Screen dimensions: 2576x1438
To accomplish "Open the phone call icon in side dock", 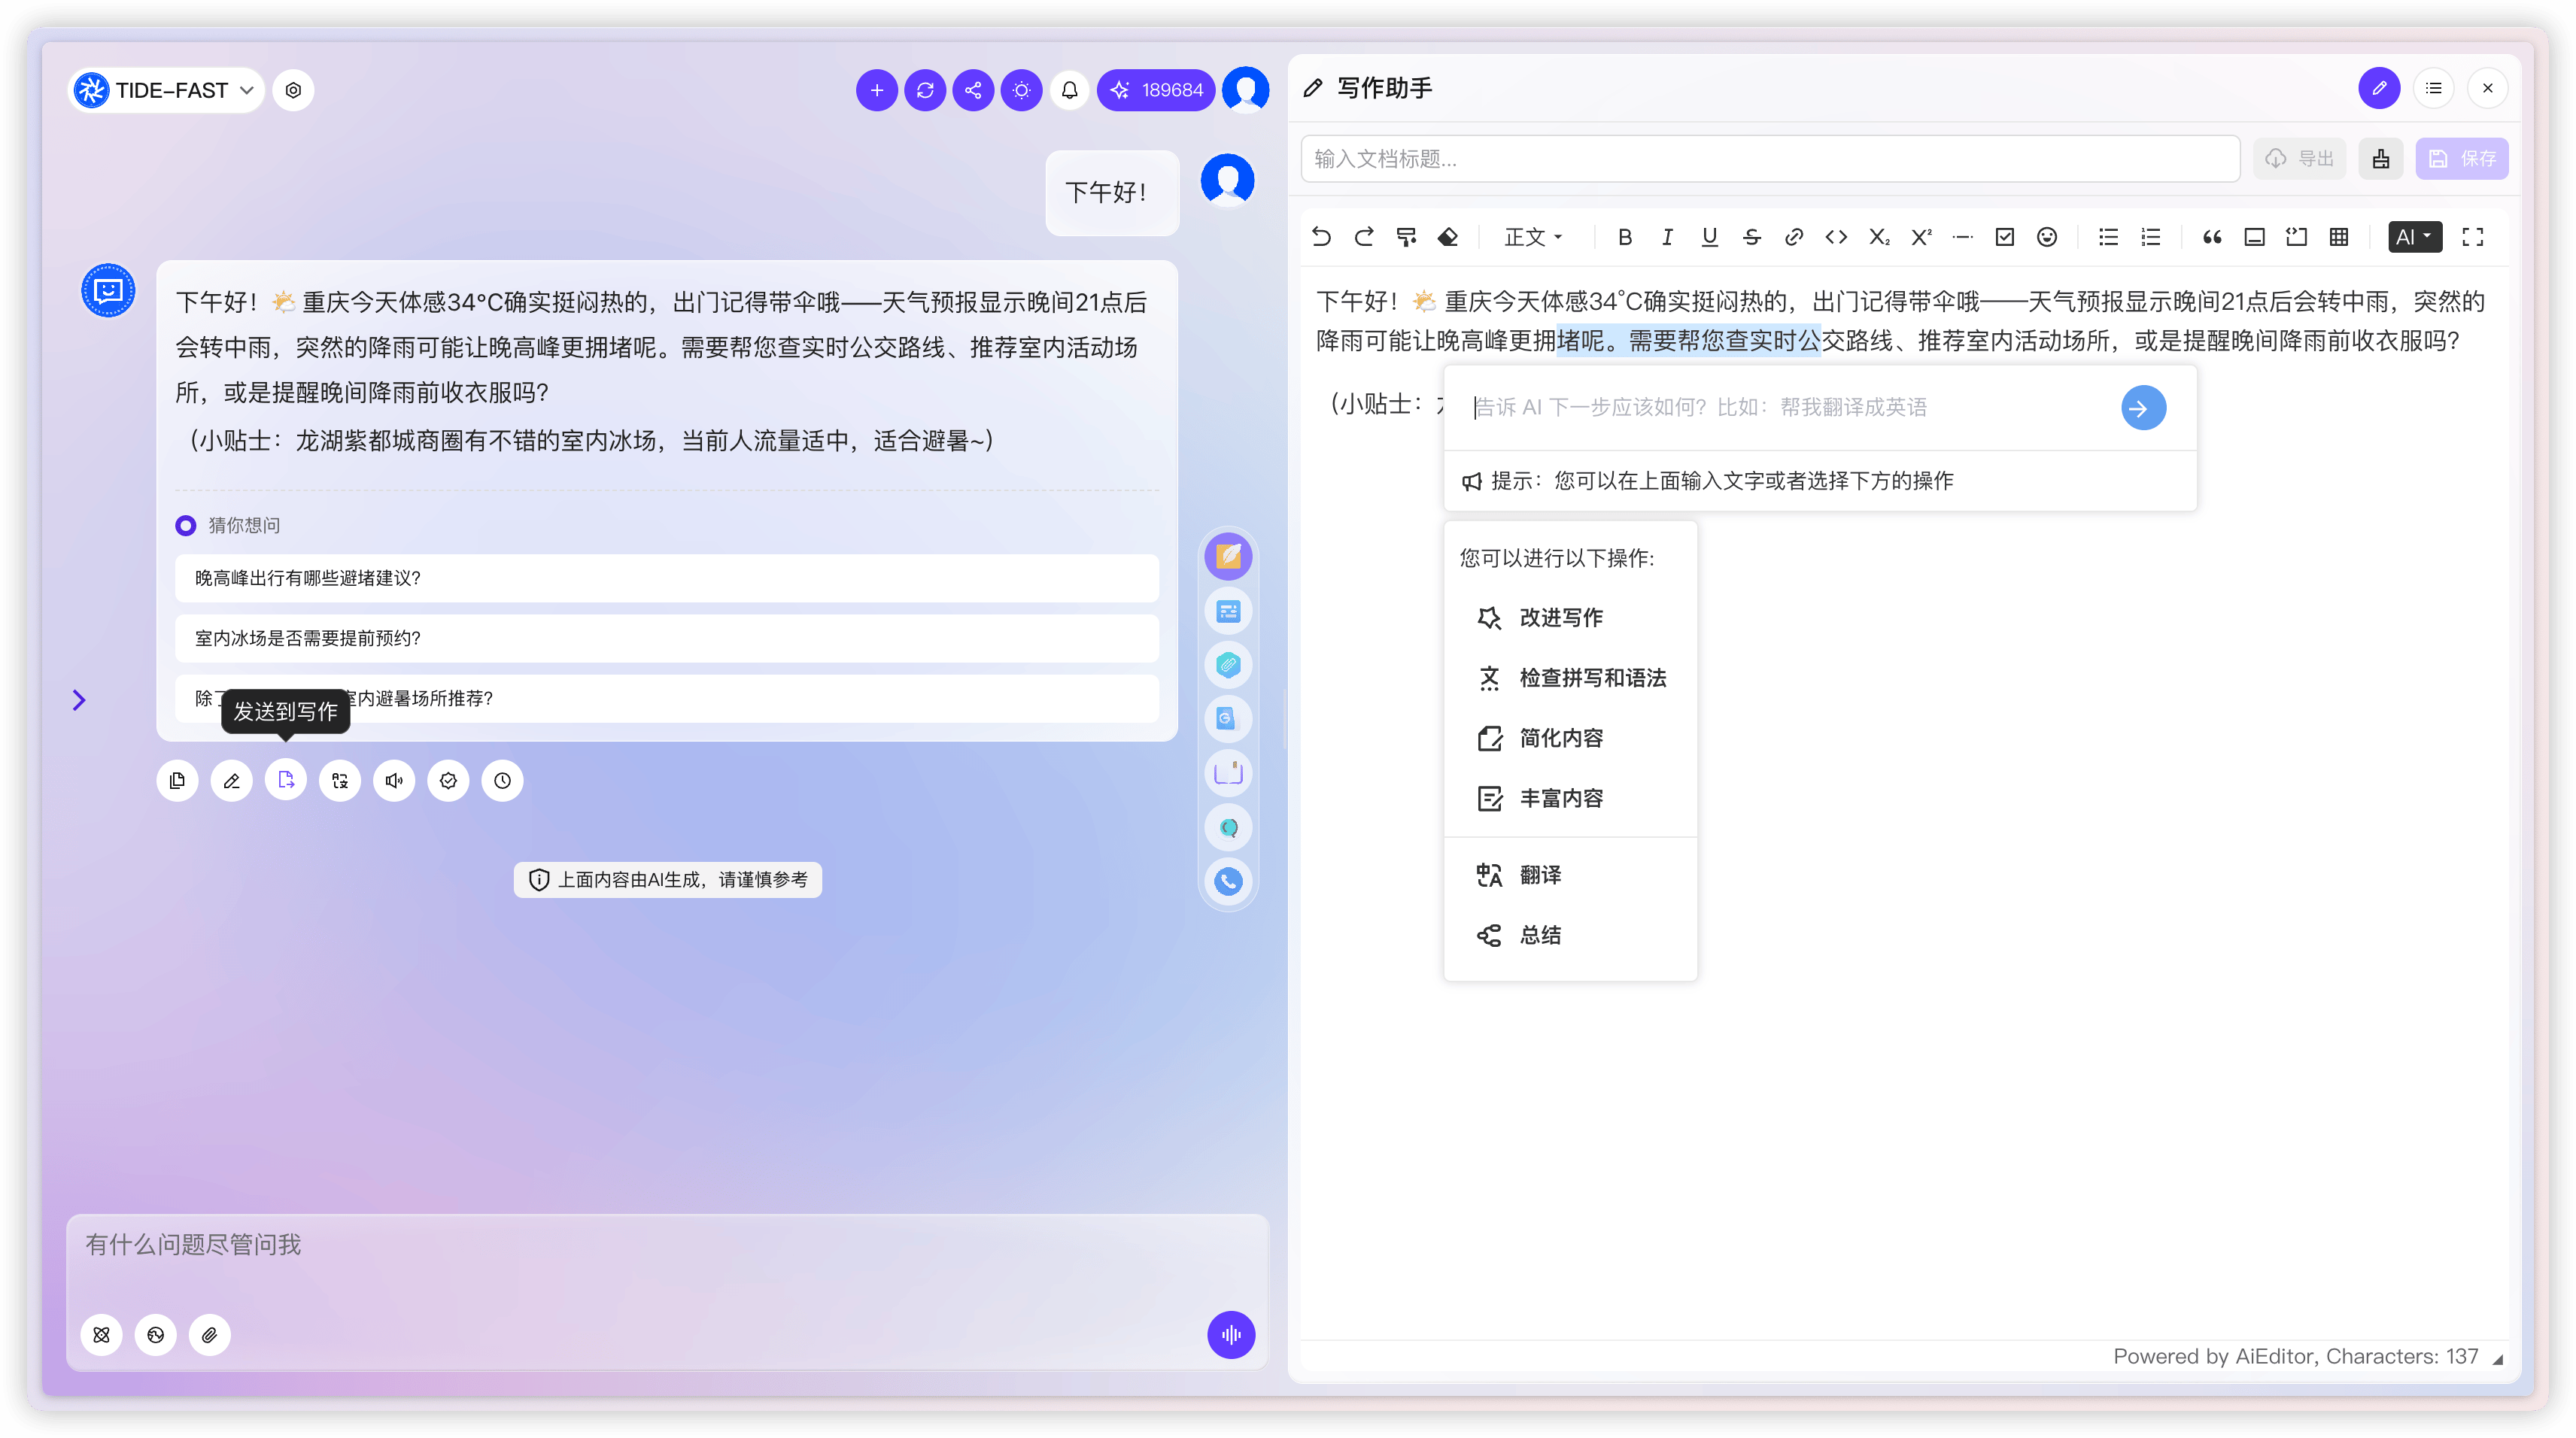I will point(1228,881).
